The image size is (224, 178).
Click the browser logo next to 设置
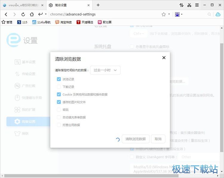13,40
